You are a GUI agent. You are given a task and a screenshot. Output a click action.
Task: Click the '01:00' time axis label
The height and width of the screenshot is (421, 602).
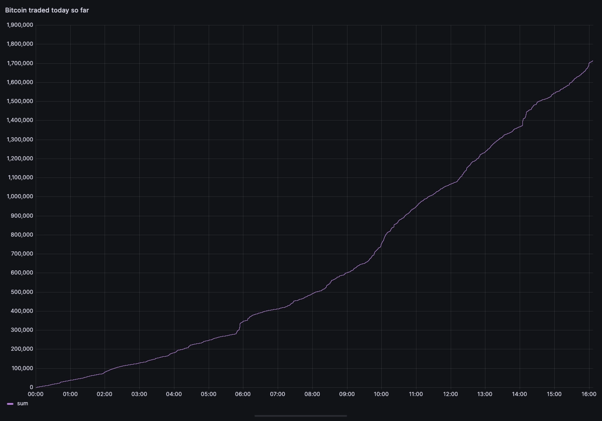[x=70, y=394]
